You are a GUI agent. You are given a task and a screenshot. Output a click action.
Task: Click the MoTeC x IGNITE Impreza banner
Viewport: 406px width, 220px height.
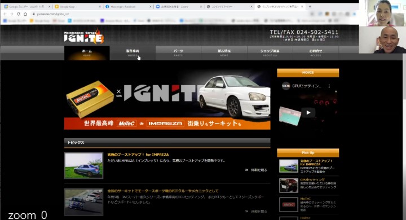click(x=167, y=99)
